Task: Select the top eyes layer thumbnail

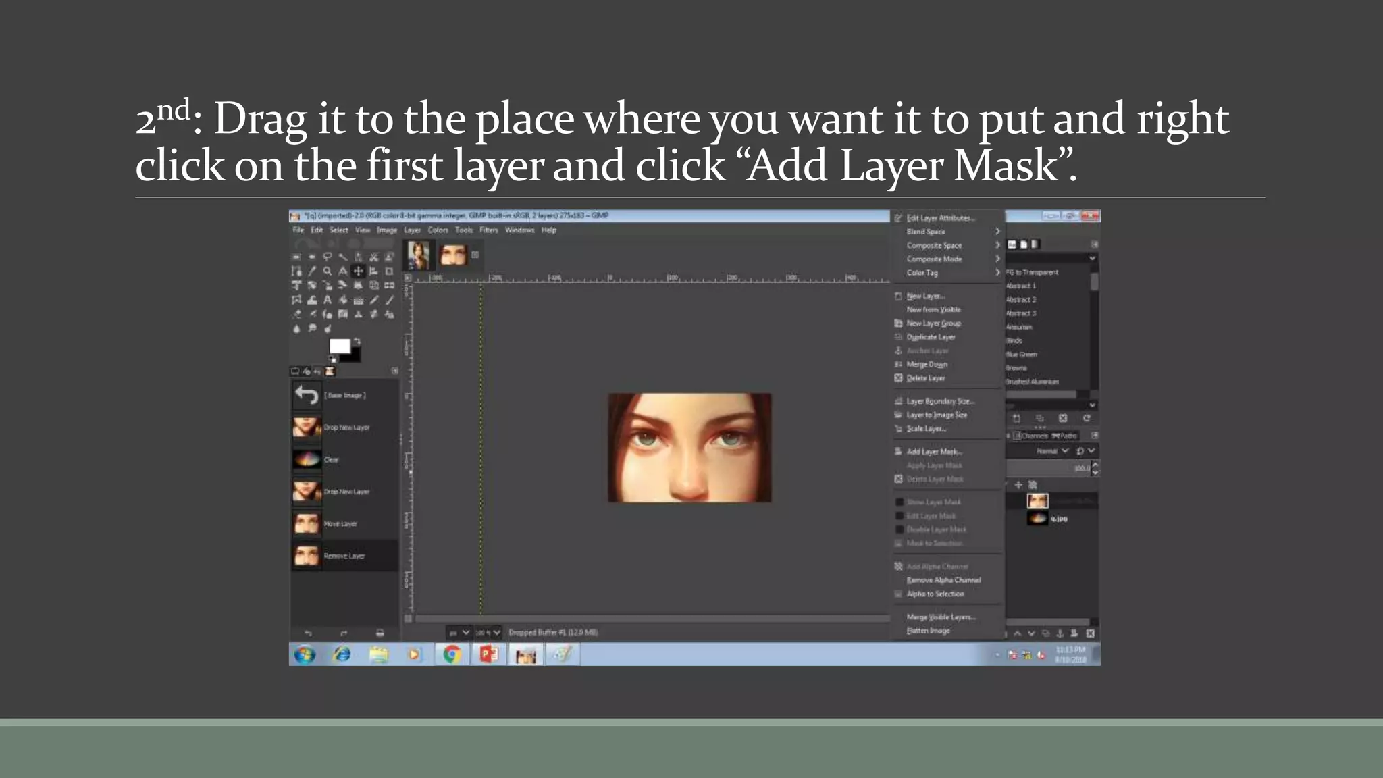Action: point(1037,501)
